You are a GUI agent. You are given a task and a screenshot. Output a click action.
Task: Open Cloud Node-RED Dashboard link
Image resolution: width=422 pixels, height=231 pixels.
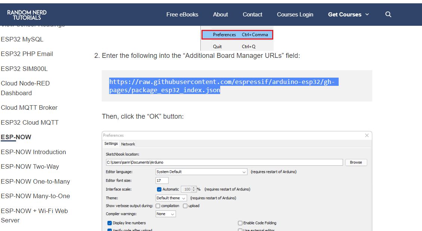point(25,88)
